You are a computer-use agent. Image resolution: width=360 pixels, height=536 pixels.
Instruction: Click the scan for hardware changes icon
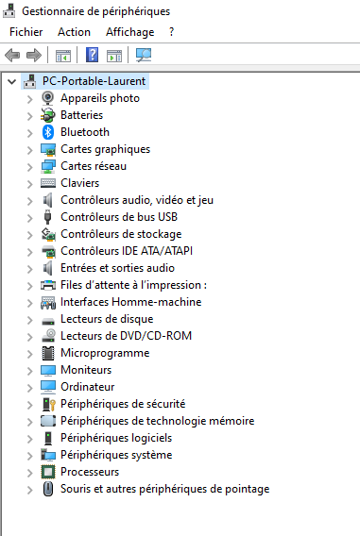click(x=144, y=55)
